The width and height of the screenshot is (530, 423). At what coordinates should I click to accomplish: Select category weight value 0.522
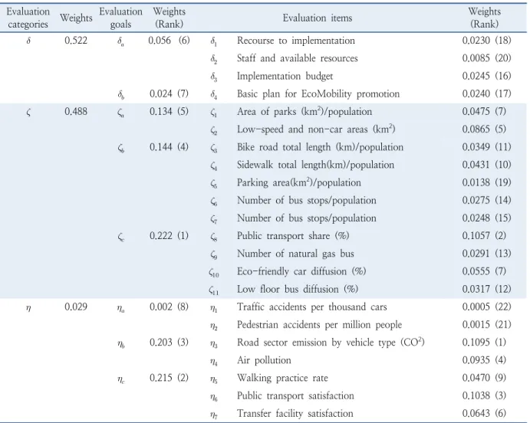coord(76,41)
